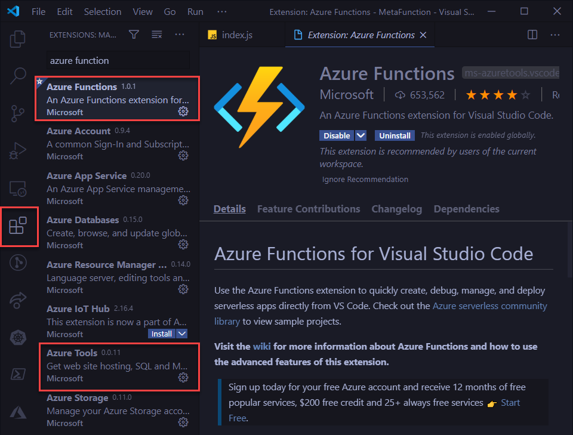573x435 pixels.
Task: Click the VS Code logo menu icon
Action: (13, 11)
